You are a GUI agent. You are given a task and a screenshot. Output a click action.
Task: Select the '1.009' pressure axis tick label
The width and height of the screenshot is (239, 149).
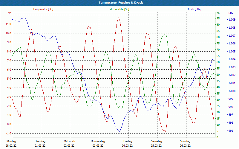click(232, 20)
